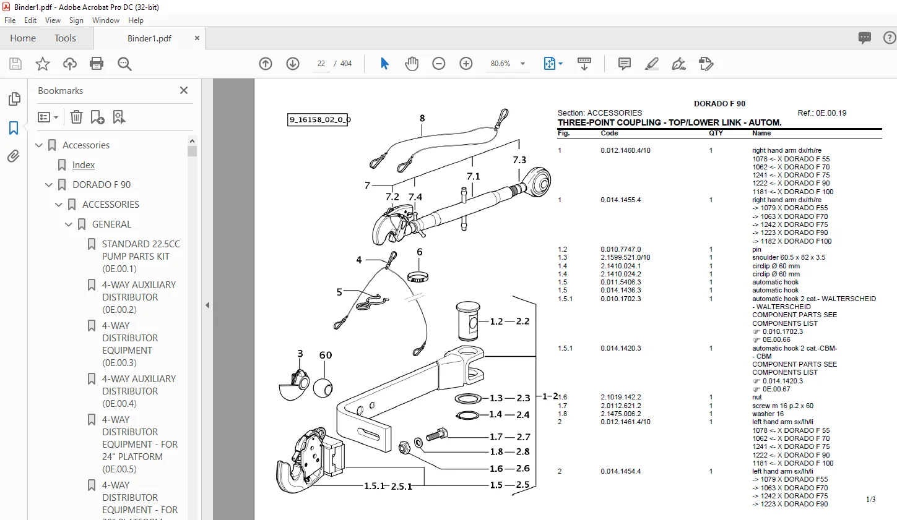
Task: Click the Save file icon
Action: tap(15, 64)
